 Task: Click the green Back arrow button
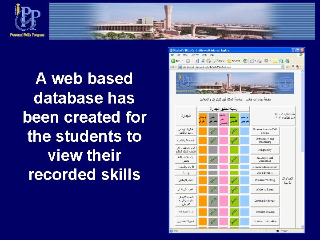(x=173, y=60)
